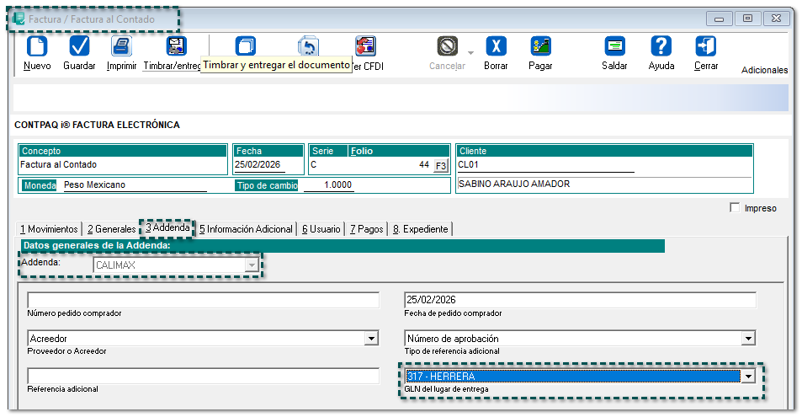Minimize the Factura window
The height and width of the screenshot is (417, 802).
tap(720, 19)
